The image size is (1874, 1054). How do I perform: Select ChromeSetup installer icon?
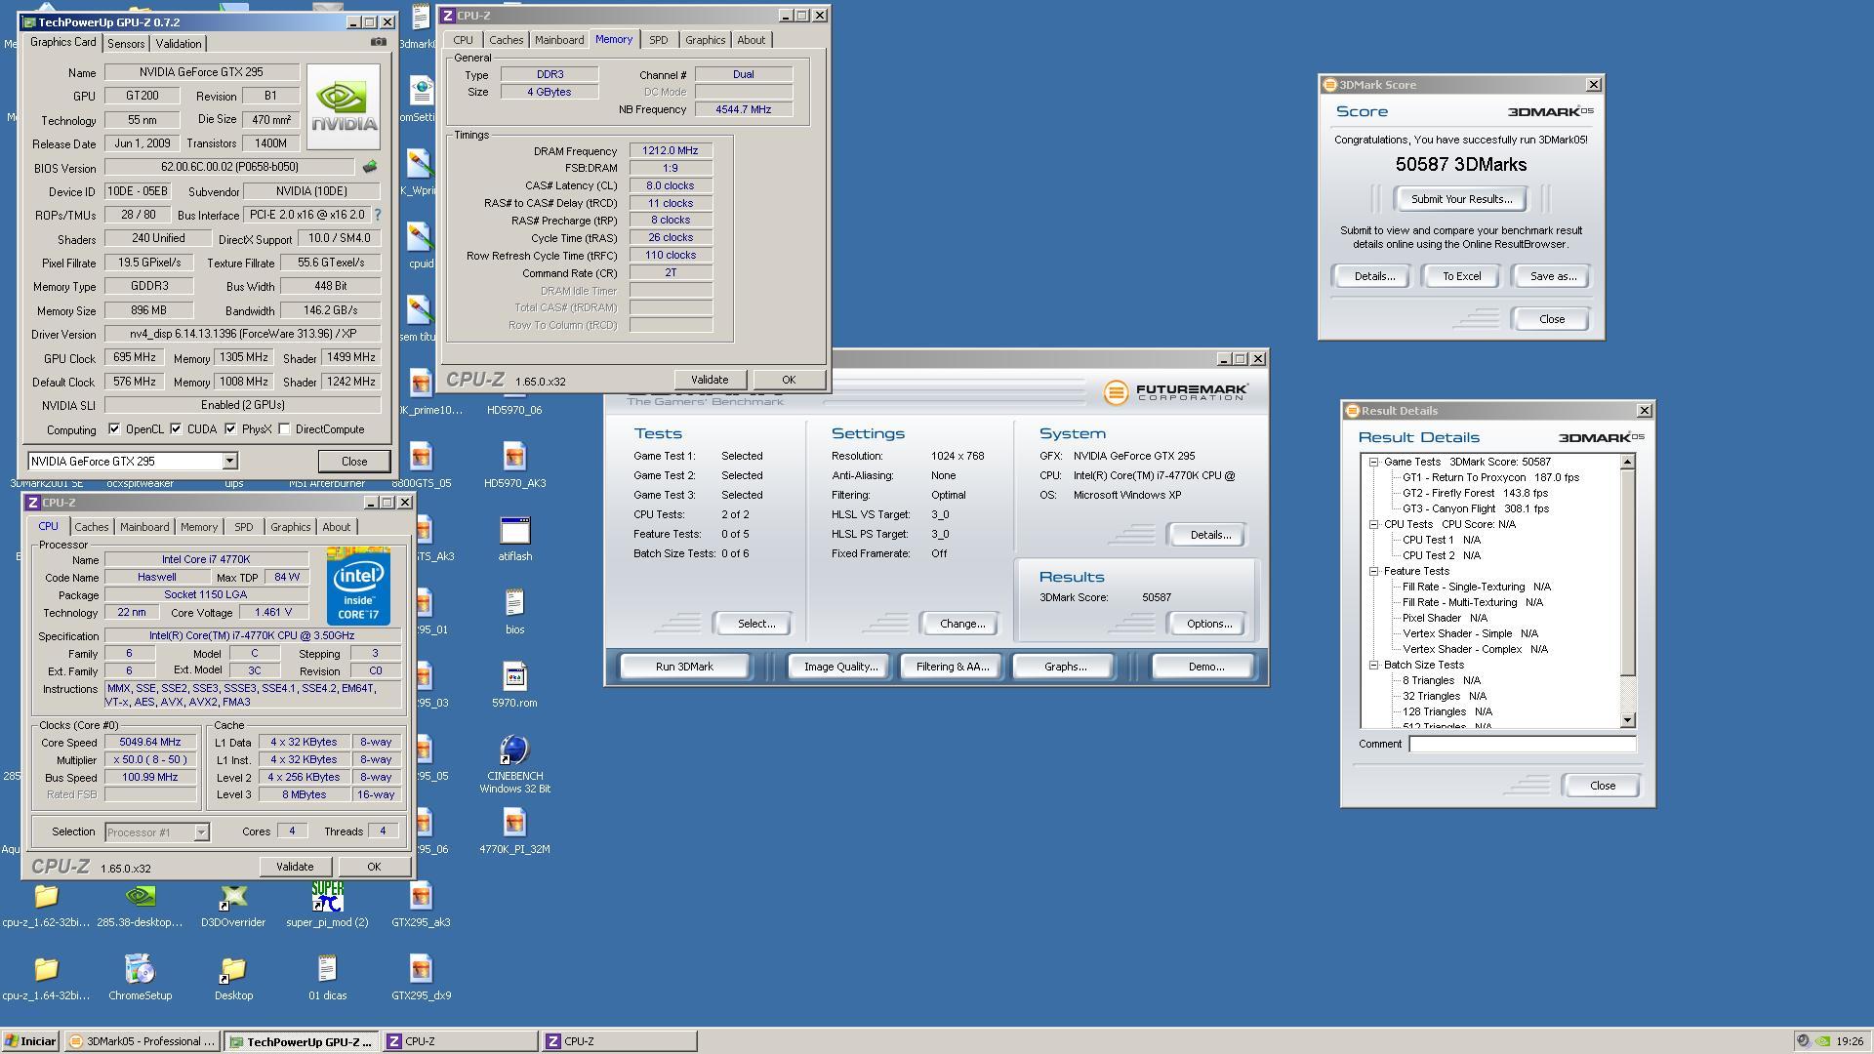tap(140, 977)
